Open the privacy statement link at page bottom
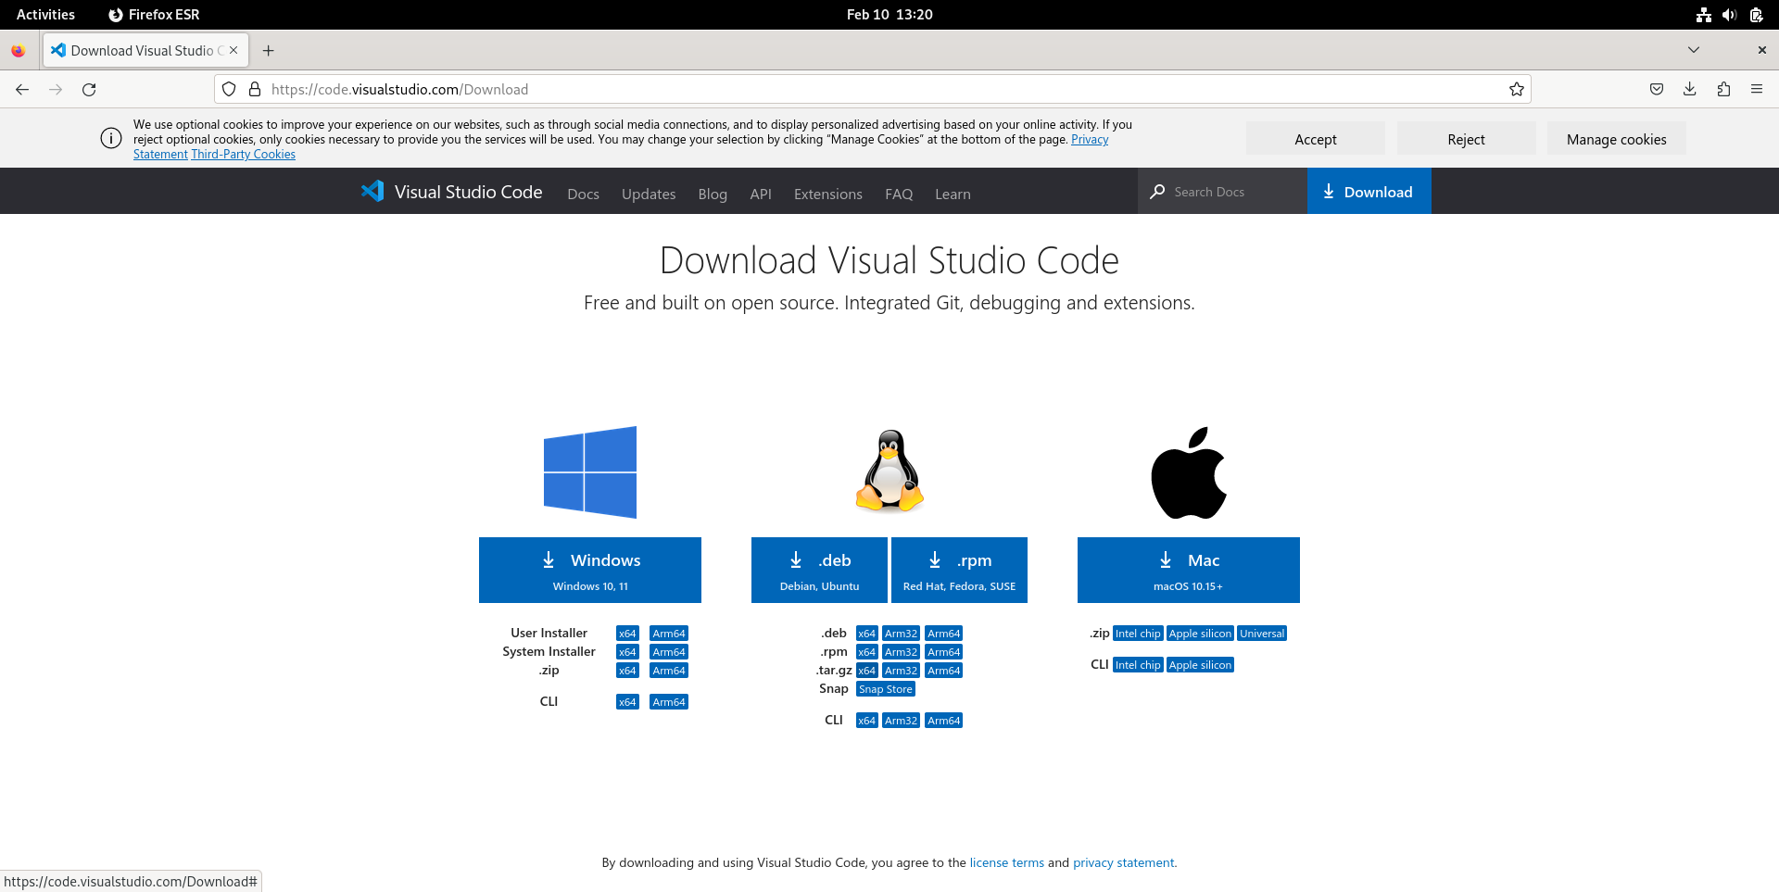1779x892 pixels. (1123, 862)
